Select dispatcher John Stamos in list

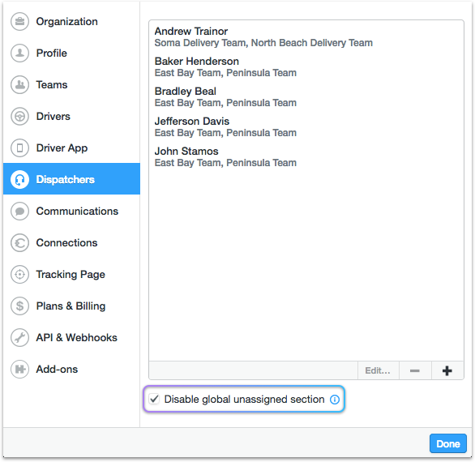(306, 157)
